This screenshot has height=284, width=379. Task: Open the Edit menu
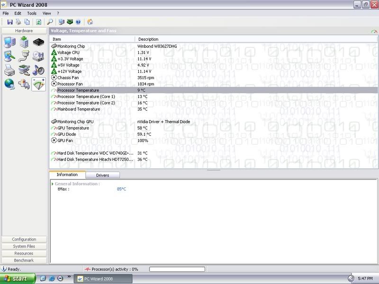[x=18, y=13]
